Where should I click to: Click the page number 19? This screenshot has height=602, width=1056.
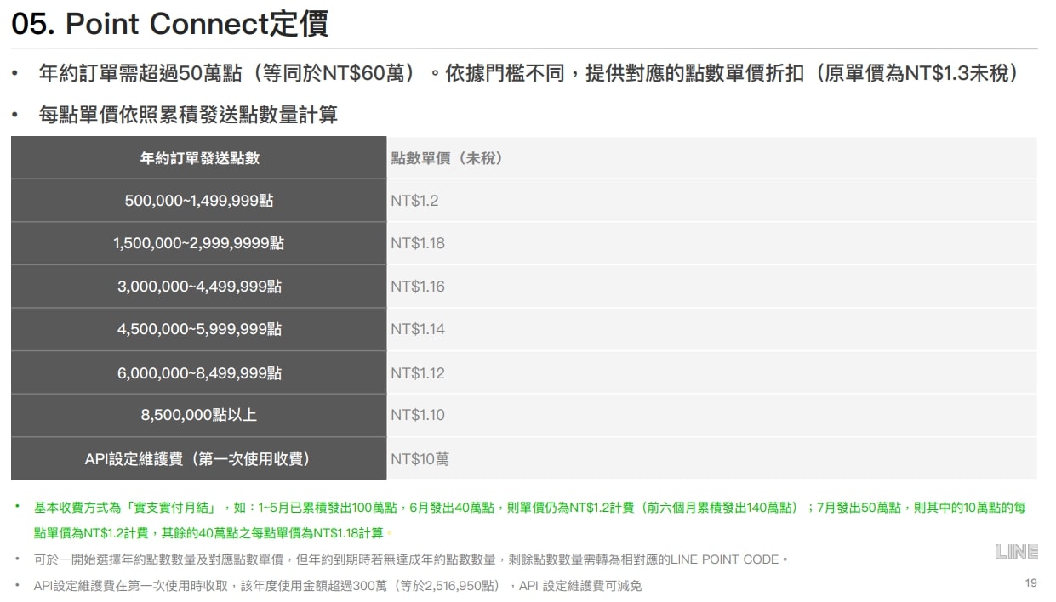[1031, 583]
